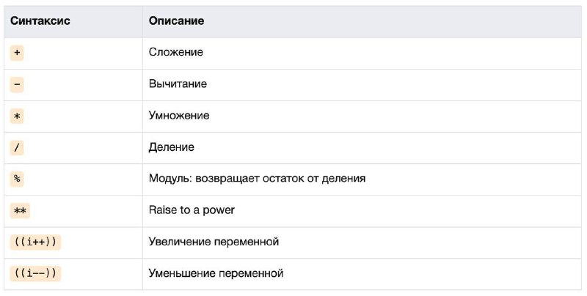This screenshot has width=587, height=296.
Task: Select the Уменьшение переменной description
Action: (216, 273)
